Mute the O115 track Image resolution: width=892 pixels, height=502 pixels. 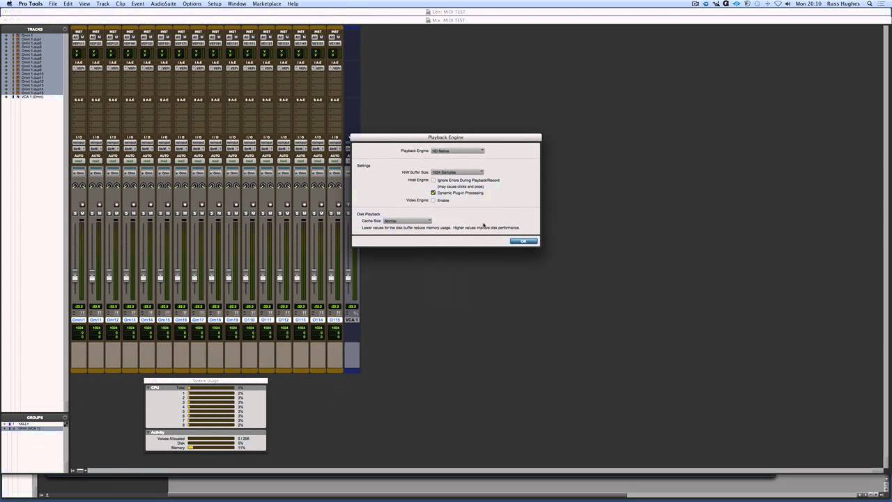(x=339, y=213)
